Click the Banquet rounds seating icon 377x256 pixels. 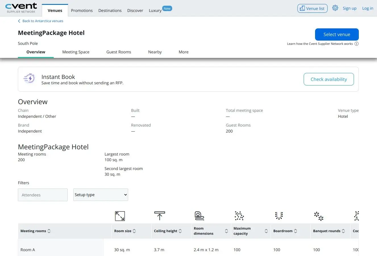(318, 216)
